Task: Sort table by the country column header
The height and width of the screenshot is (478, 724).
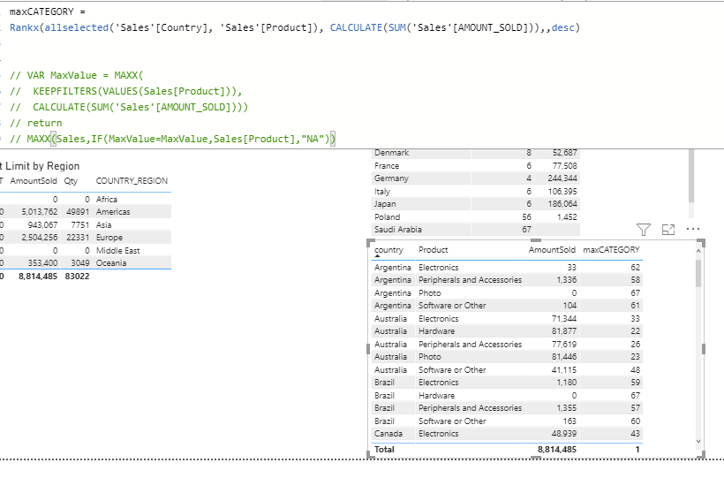Action: (388, 250)
